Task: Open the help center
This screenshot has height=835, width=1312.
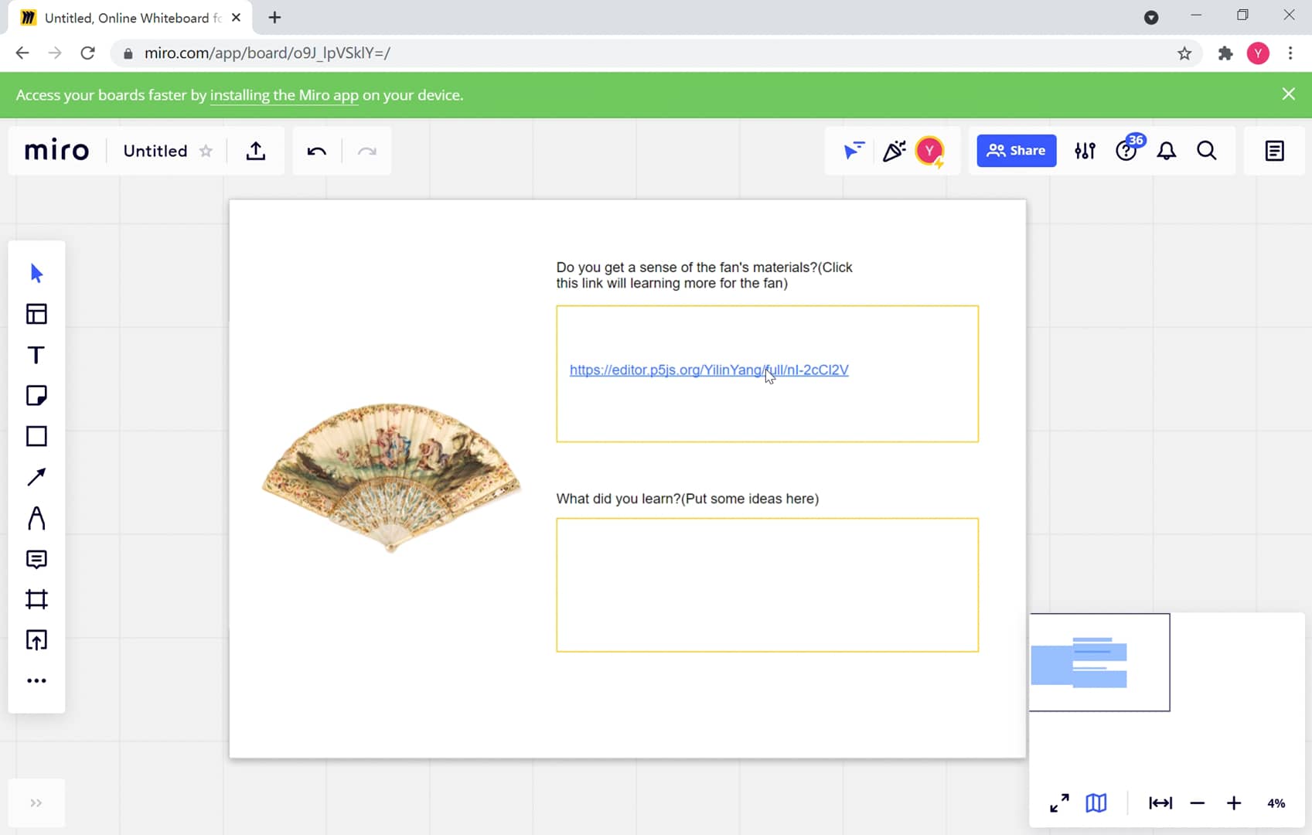Action: [1126, 151]
